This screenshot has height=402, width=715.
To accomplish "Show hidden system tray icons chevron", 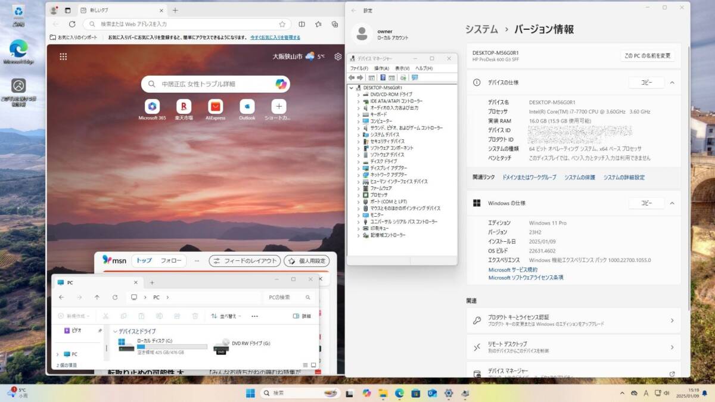I will [622, 393].
